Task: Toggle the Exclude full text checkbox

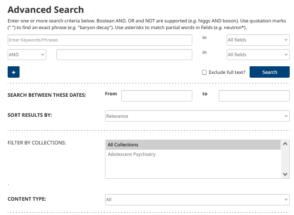Action: click(x=204, y=72)
